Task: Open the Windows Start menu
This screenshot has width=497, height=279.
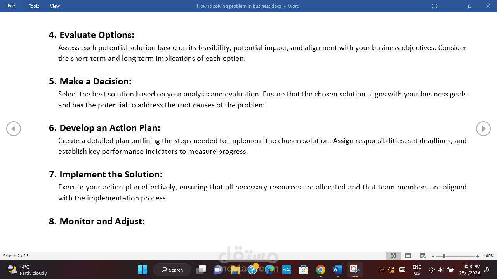Action: tap(142, 270)
